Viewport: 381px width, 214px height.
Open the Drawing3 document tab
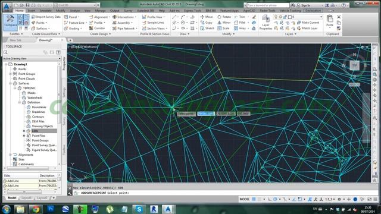[46, 40]
